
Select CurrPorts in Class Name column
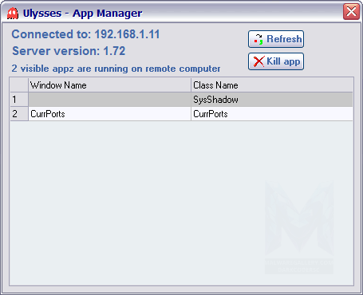[x=272, y=114]
